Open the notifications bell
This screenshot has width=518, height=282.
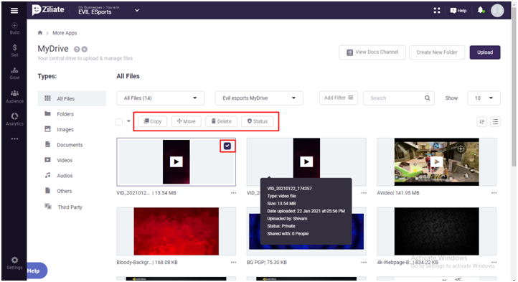point(481,10)
